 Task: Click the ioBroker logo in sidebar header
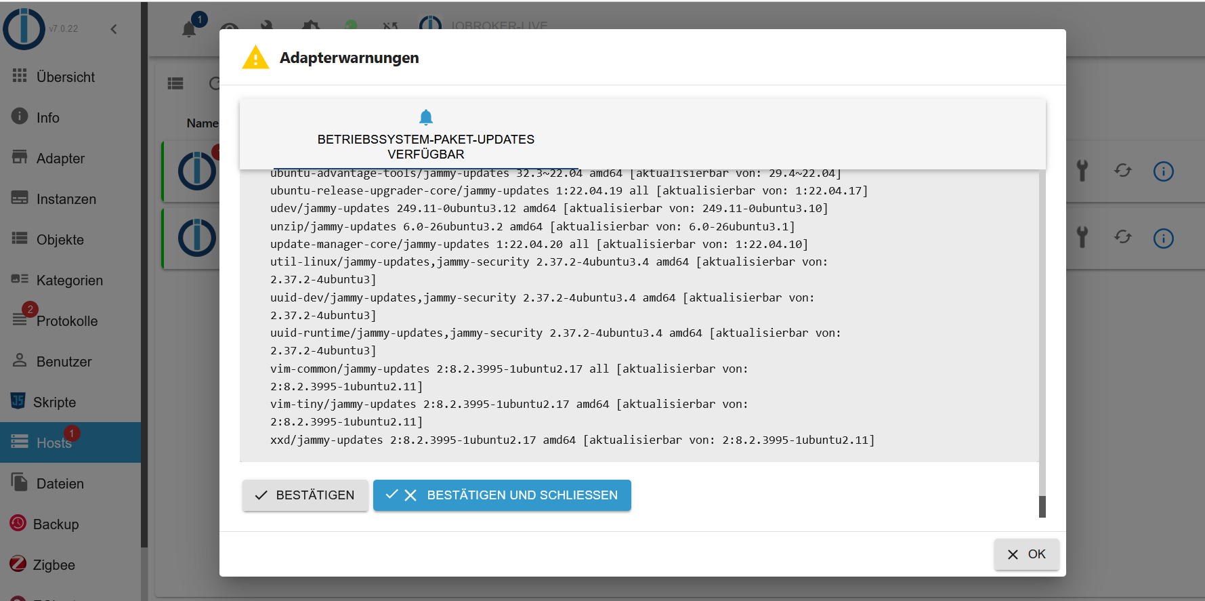(x=24, y=29)
